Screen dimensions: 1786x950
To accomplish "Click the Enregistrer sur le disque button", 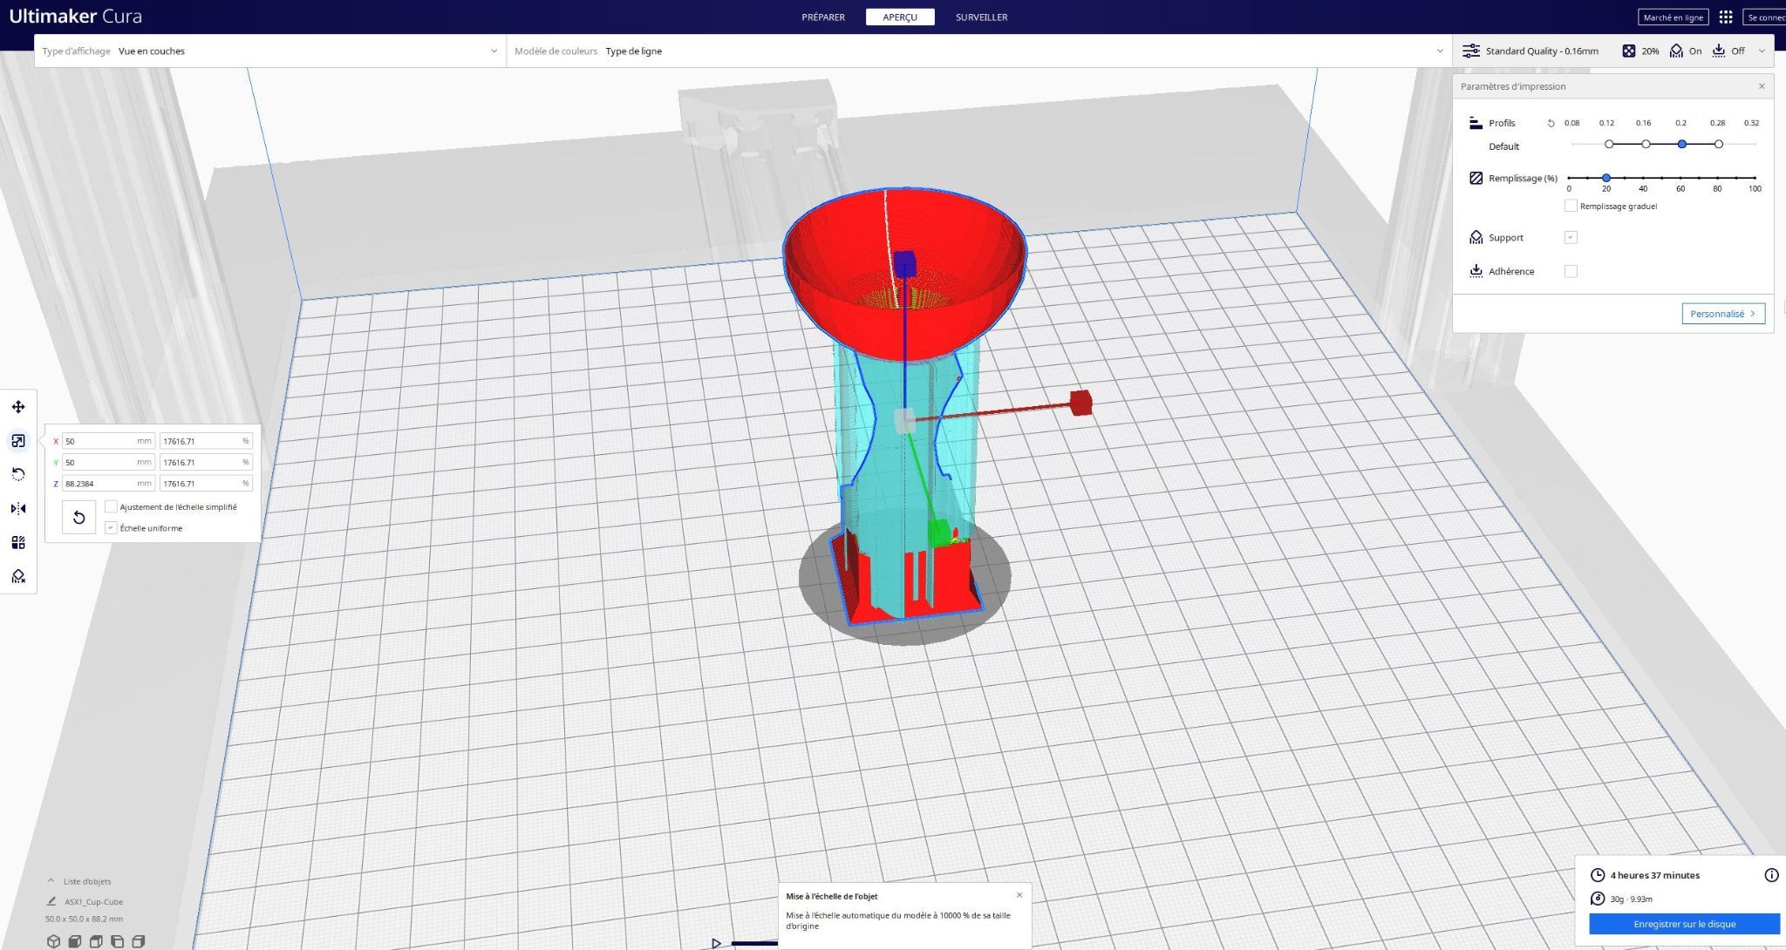I will (1684, 924).
